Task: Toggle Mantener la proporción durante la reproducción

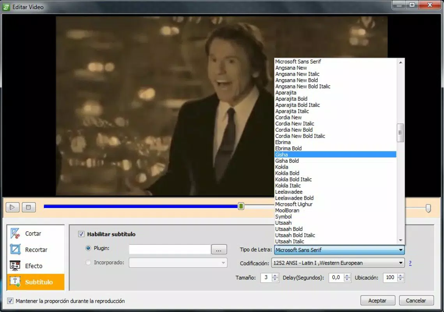Action: (10, 301)
